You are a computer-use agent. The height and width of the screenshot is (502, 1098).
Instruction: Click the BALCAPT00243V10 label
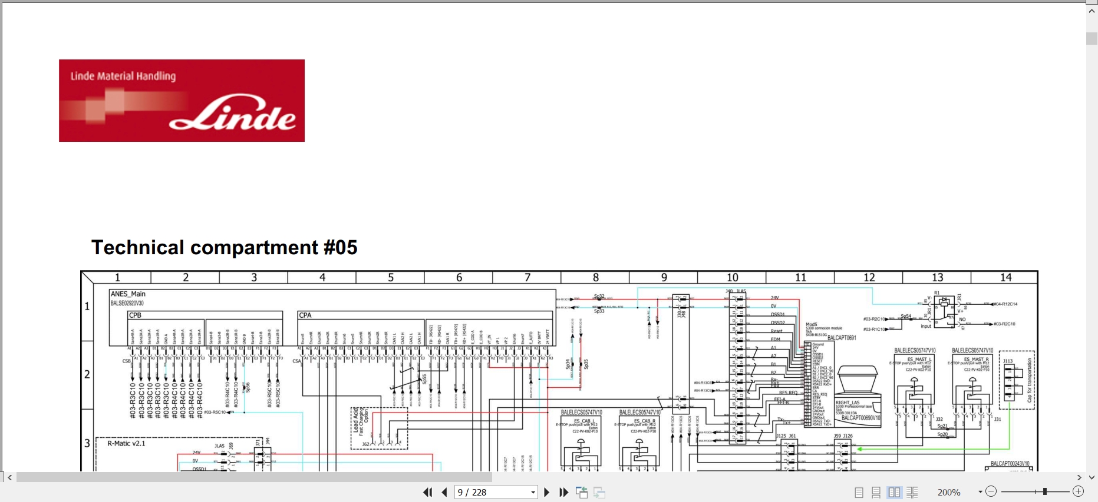pyautogui.click(x=1010, y=464)
